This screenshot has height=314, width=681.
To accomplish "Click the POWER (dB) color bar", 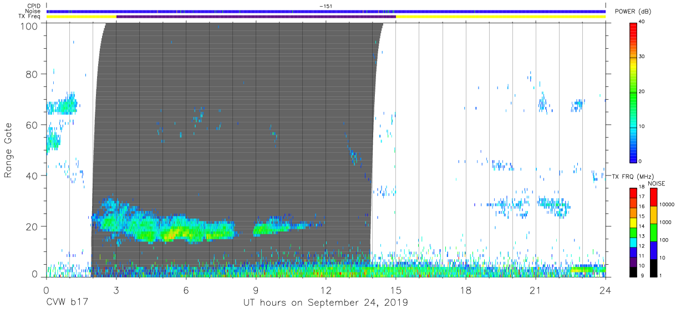I will [x=633, y=92].
